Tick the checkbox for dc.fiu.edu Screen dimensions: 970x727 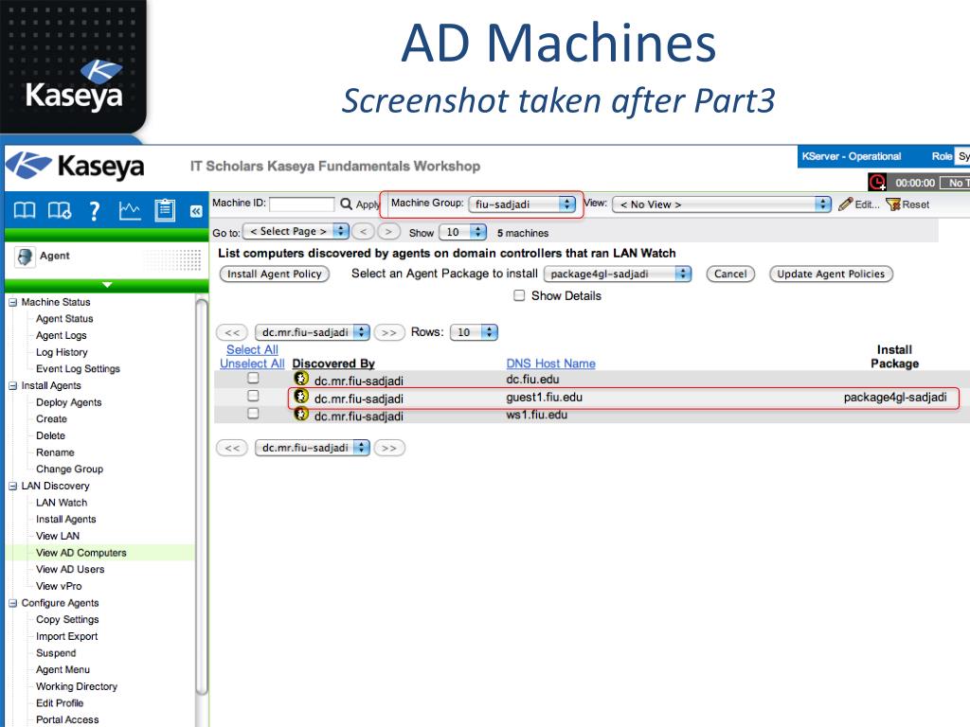click(253, 378)
